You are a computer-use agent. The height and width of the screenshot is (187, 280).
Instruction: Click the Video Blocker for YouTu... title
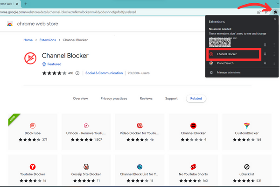(139, 133)
